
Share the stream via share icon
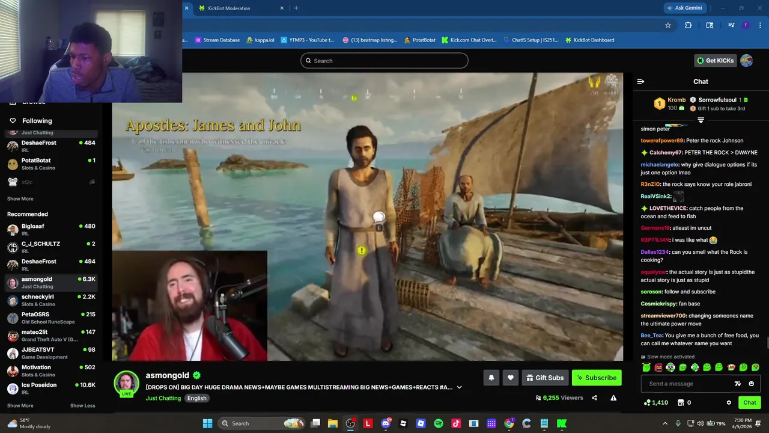594,398
